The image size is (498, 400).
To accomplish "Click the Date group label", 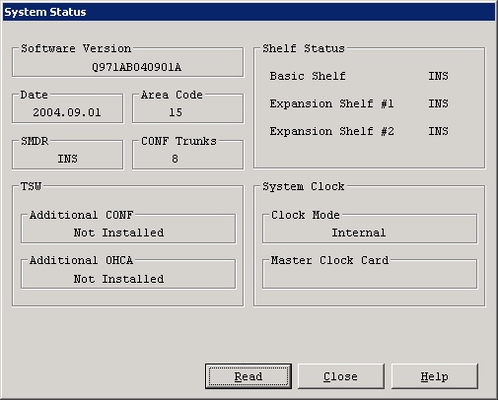I will pos(35,95).
